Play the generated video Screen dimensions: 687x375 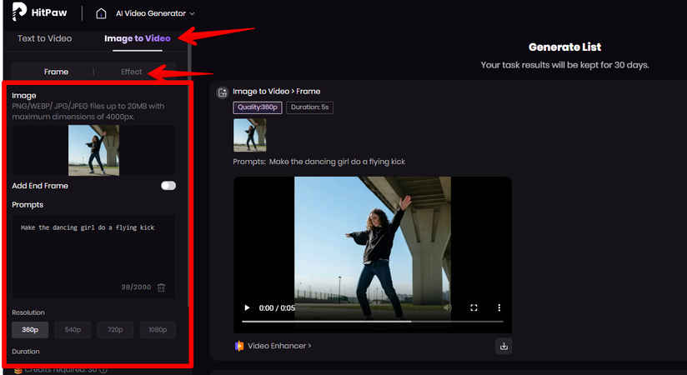pyautogui.click(x=247, y=308)
